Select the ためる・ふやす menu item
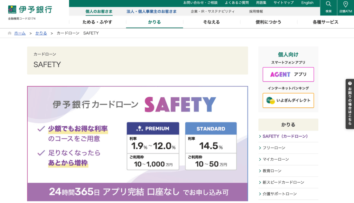The image size is (354, 203). coord(97,22)
